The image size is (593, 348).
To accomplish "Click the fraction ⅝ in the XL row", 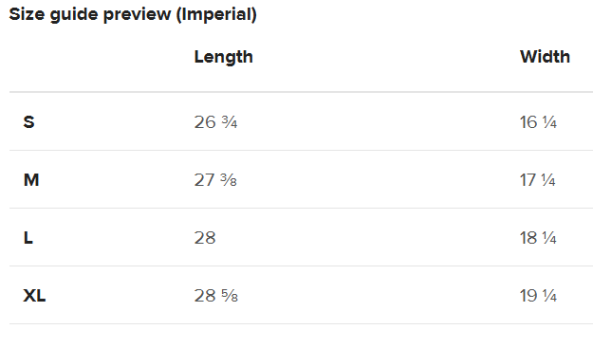I will [230, 296].
